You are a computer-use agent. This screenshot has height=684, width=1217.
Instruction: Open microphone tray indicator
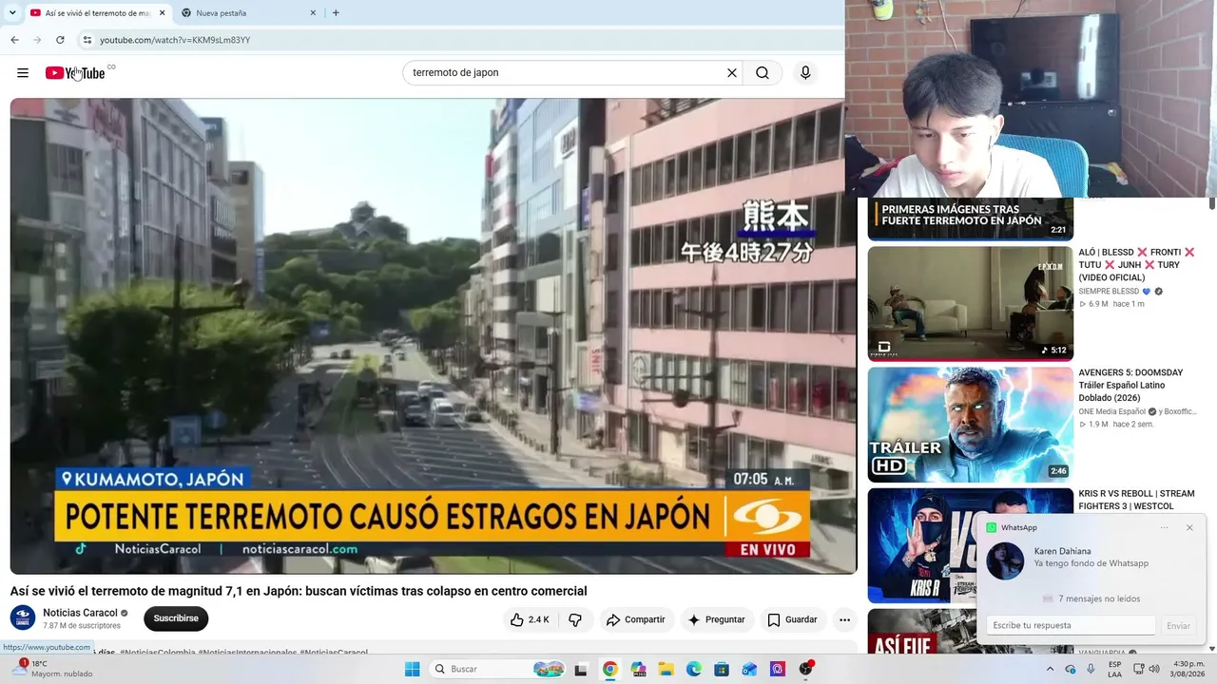click(x=1089, y=669)
